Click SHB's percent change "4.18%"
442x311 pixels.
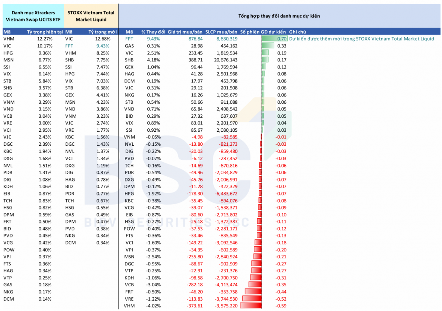[154, 60]
